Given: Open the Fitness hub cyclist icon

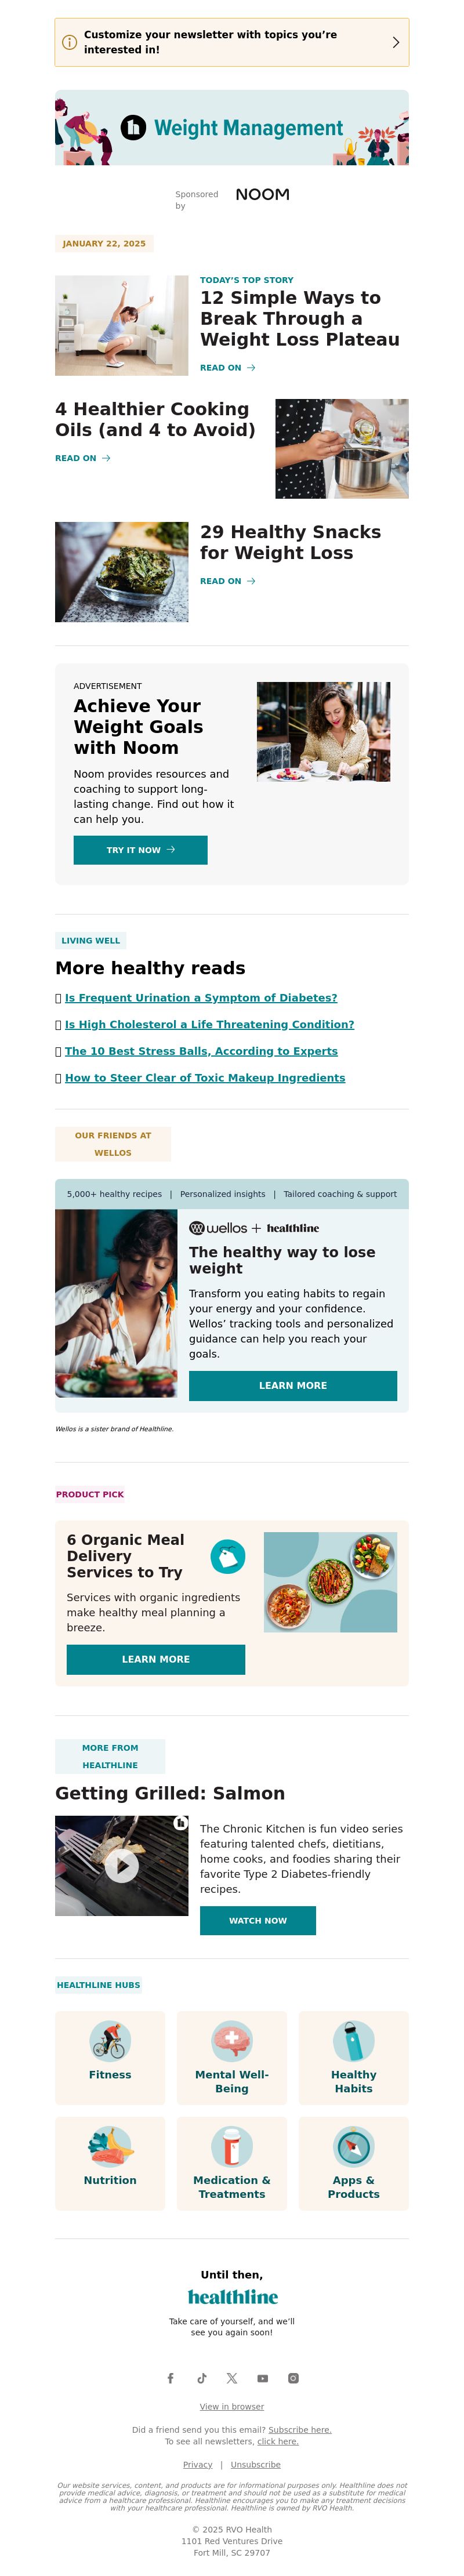Looking at the screenshot, I should pos(110,2041).
